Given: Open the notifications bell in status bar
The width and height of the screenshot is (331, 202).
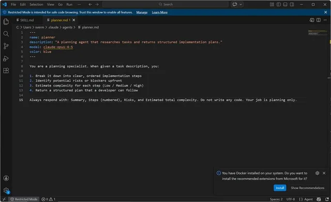Looking at the screenshot, I should 327,199.
